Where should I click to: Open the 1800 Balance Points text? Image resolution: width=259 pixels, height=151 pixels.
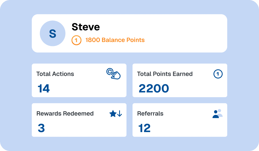click(x=115, y=40)
